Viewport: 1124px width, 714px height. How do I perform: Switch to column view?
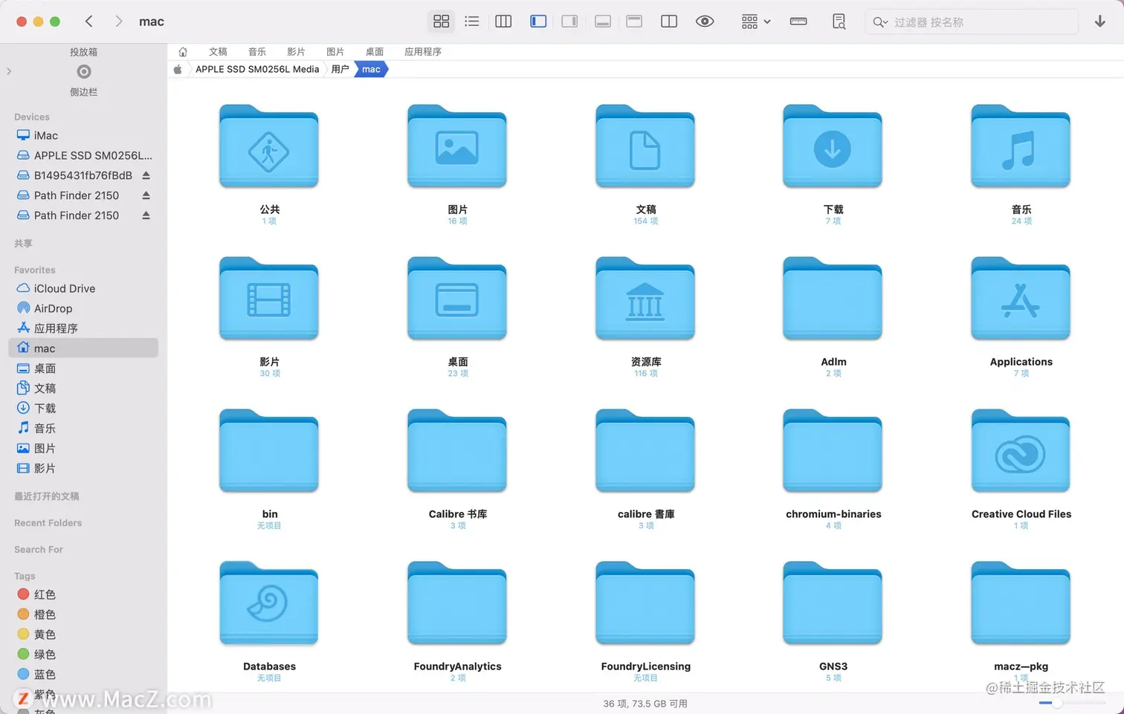pyautogui.click(x=503, y=22)
